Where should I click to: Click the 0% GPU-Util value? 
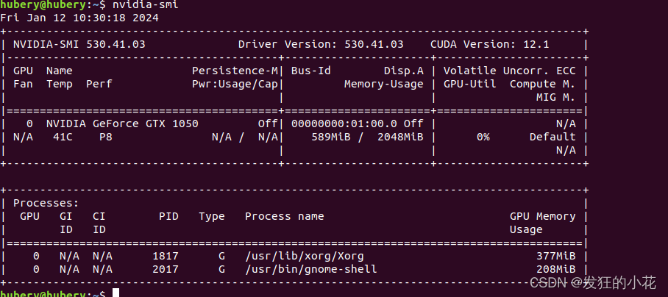point(483,137)
